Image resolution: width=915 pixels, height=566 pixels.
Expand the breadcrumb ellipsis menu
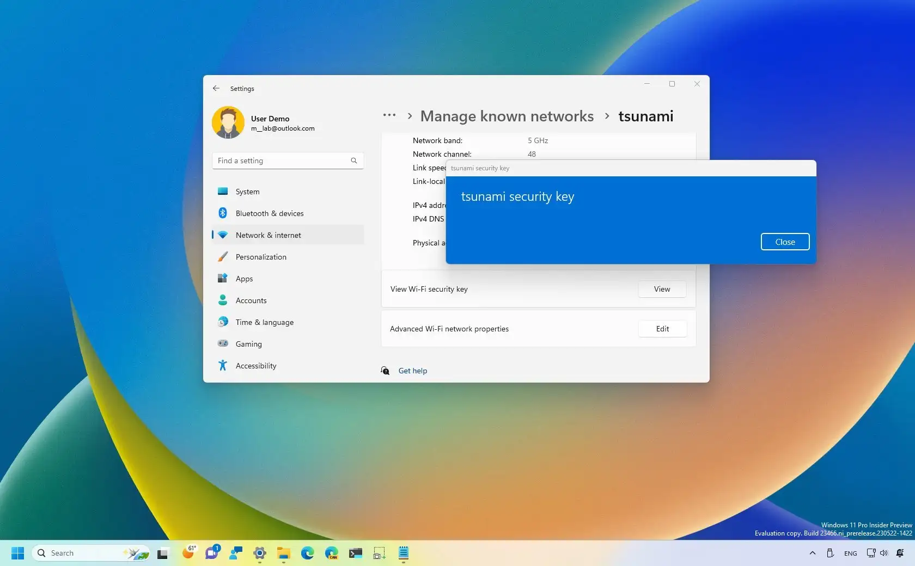point(389,115)
